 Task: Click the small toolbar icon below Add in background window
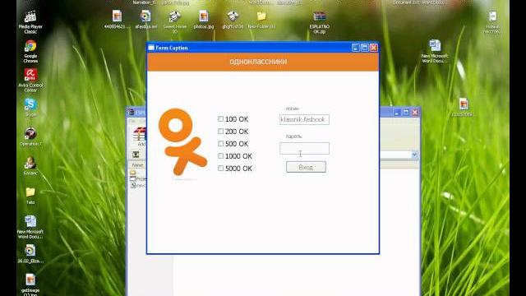point(136,155)
